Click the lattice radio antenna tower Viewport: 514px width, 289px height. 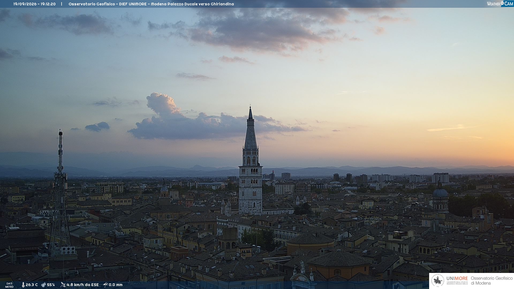point(61,193)
